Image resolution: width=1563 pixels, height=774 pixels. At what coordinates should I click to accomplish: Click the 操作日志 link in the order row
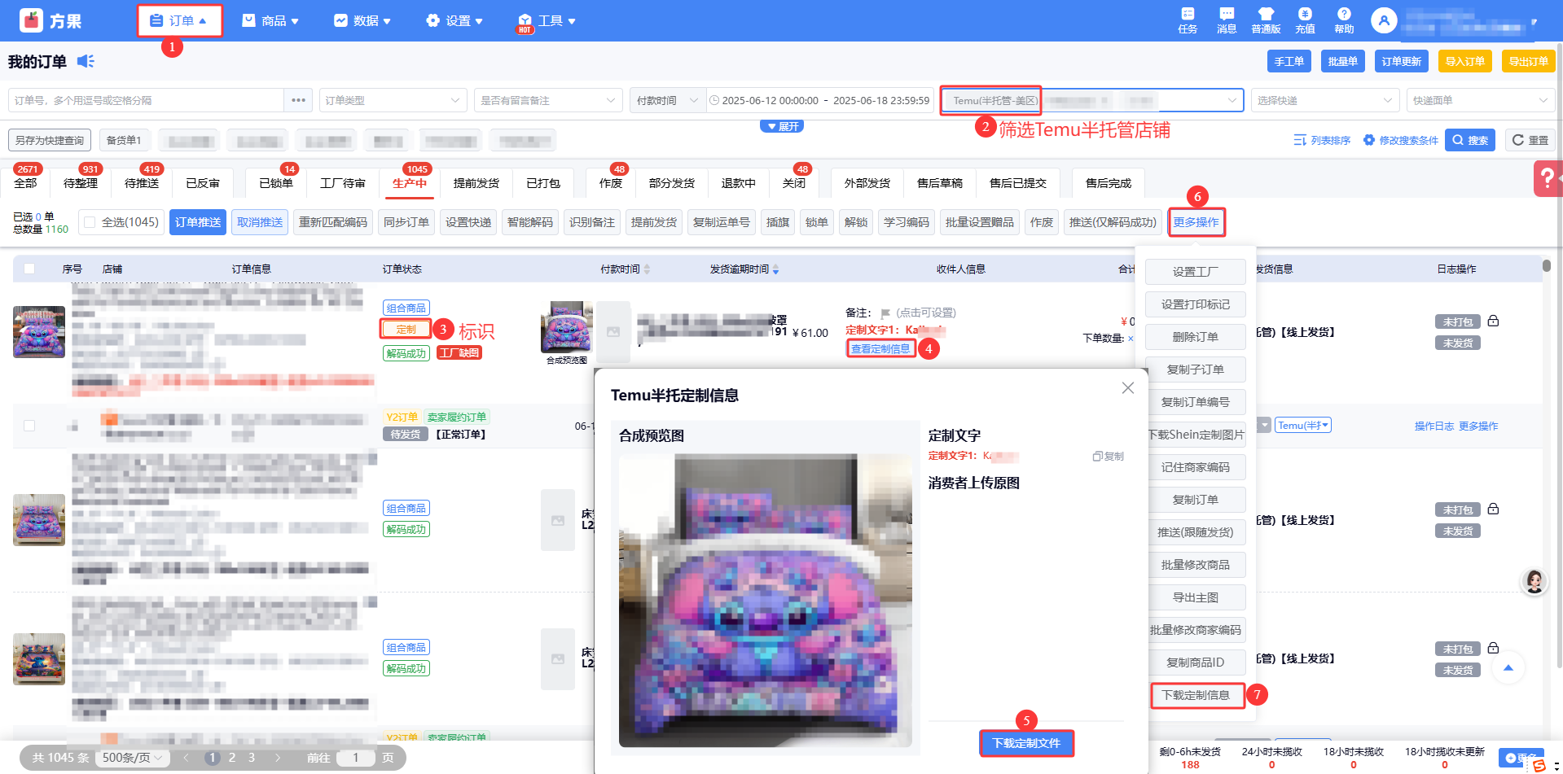tap(1433, 426)
